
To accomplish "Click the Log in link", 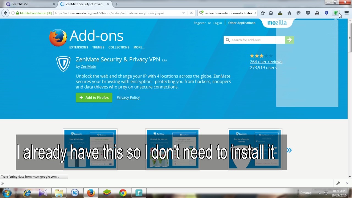I will point(218,23).
